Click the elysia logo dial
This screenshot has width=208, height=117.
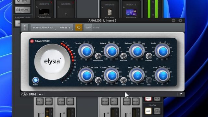click(52, 62)
